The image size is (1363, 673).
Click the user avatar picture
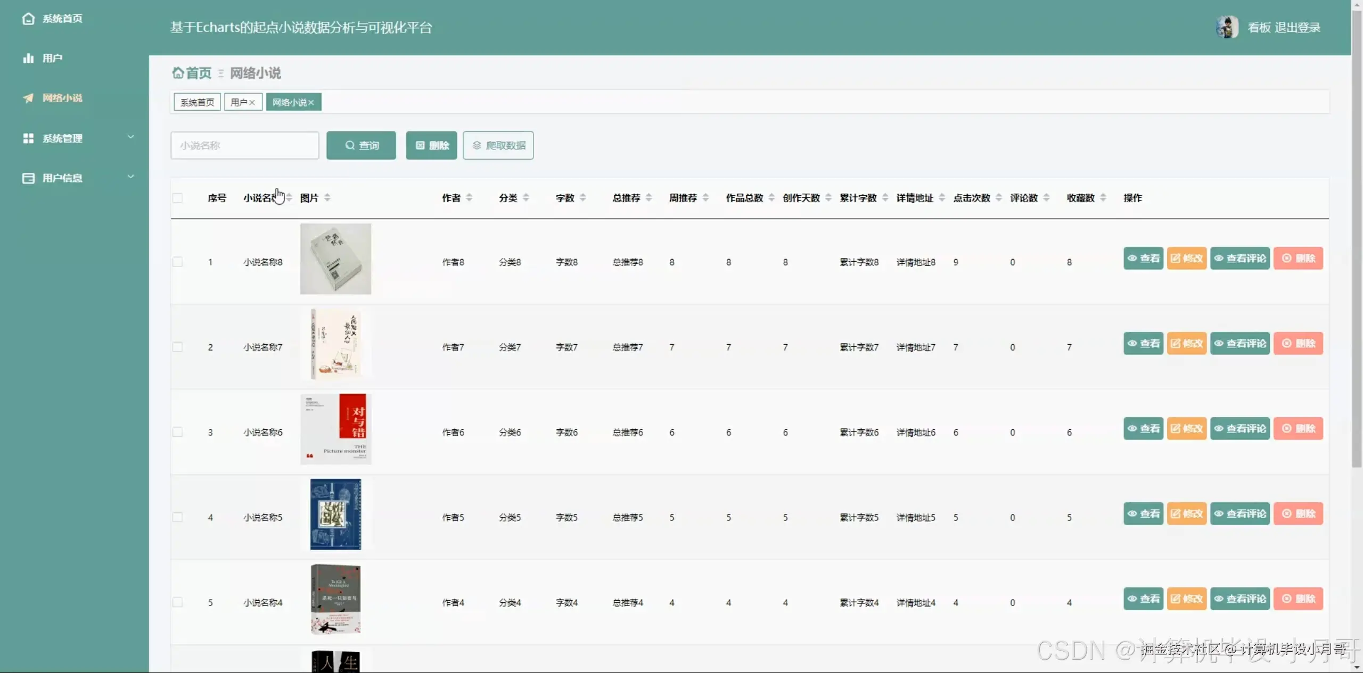click(x=1227, y=27)
